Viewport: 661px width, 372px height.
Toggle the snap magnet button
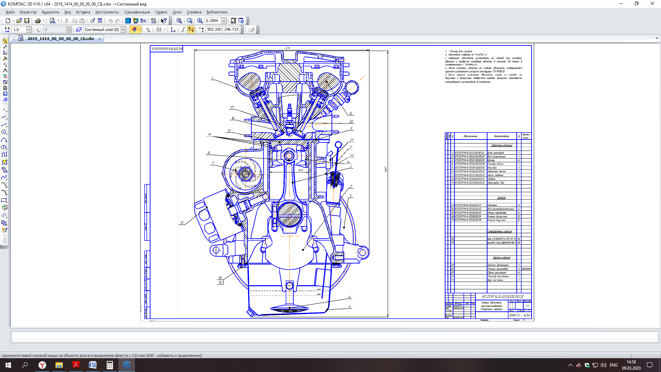(134, 30)
